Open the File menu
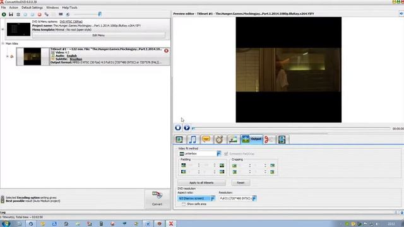Viewport: 404px width, 227px height. click(x=3, y=8)
